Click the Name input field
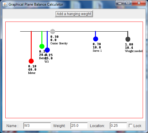 [37, 126]
